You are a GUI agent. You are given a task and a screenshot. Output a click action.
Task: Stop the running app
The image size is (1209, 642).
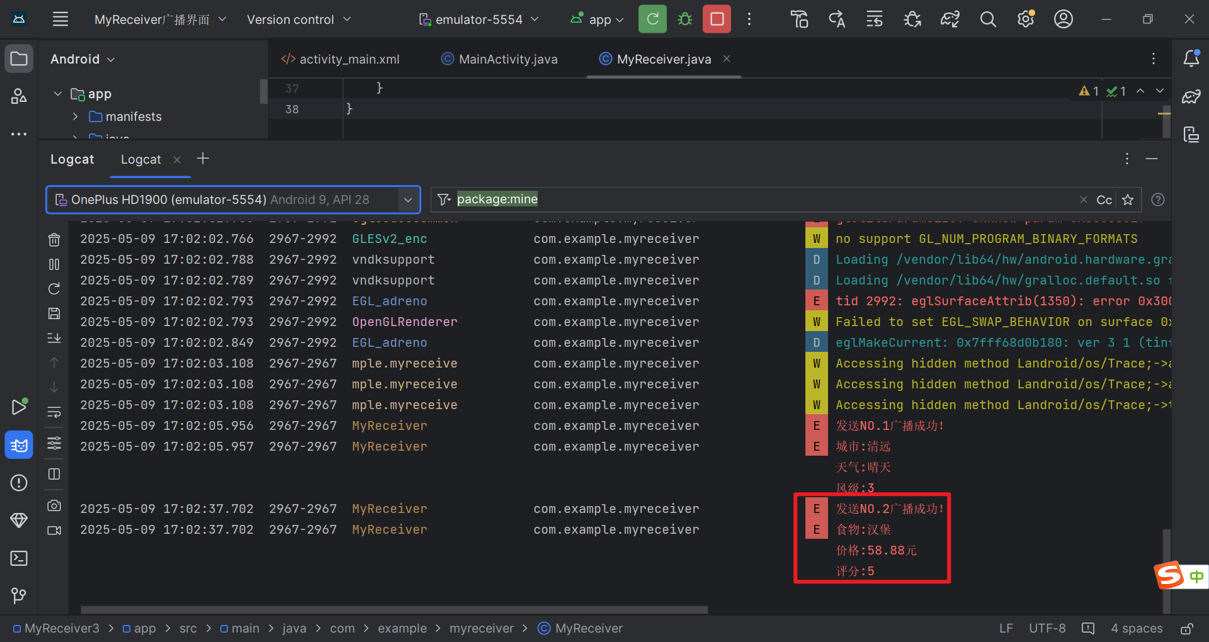click(x=717, y=19)
